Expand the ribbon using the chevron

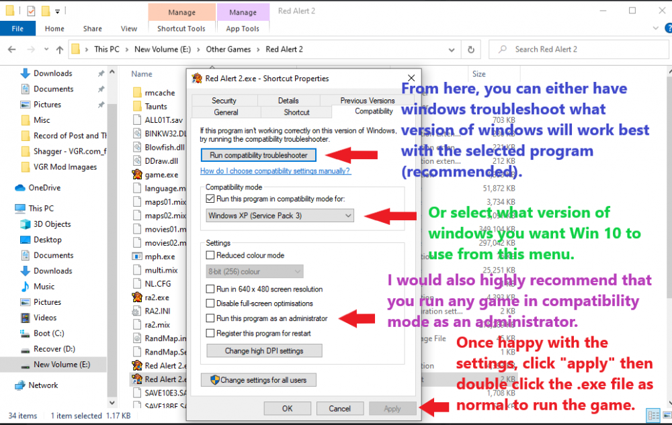[x=655, y=28]
